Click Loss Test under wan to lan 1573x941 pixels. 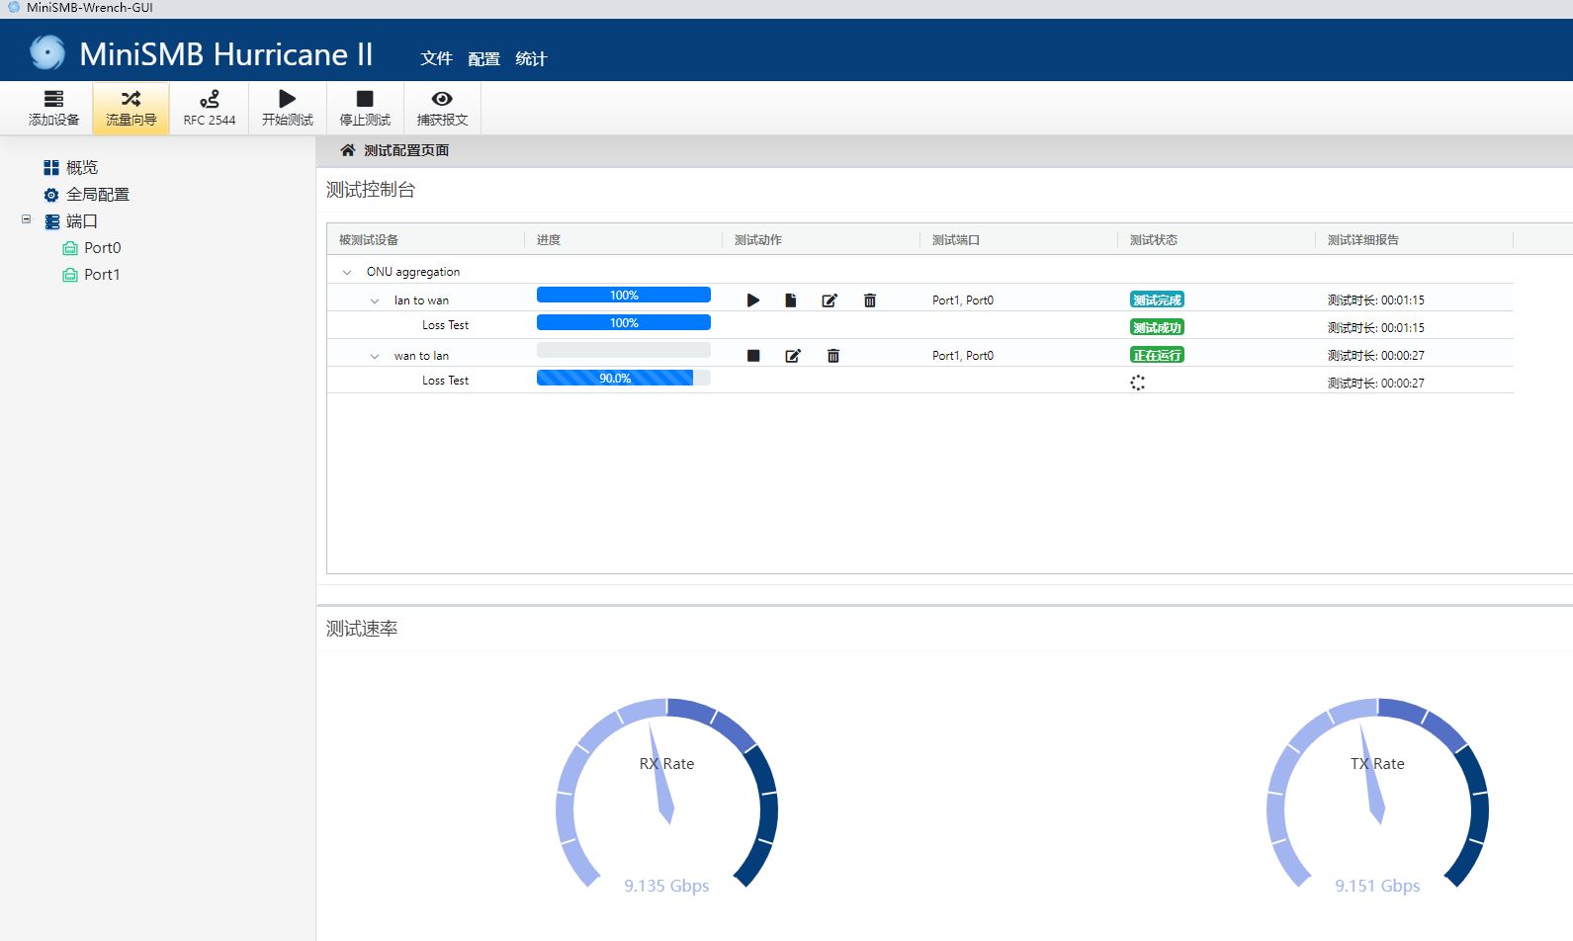click(445, 381)
